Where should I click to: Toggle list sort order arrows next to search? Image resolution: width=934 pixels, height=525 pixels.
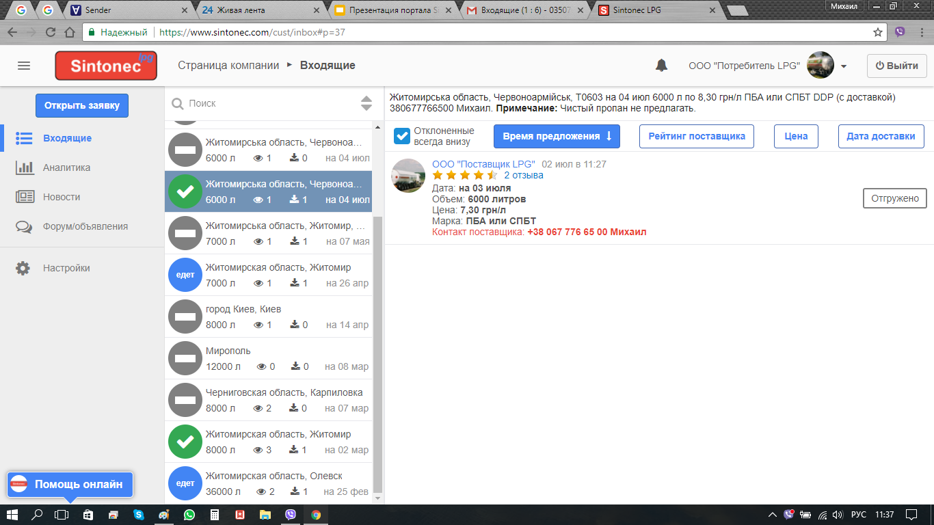(366, 103)
